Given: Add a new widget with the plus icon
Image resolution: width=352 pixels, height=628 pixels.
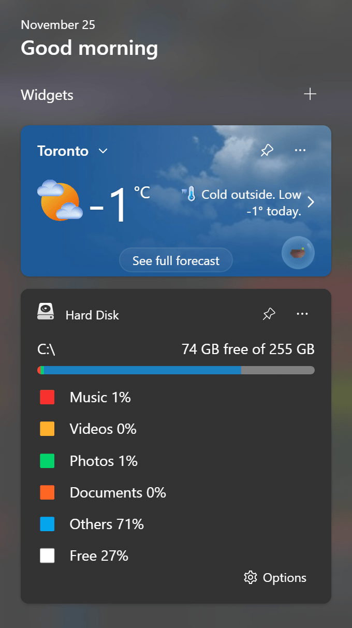Looking at the screenshot, I should tap(310, 94).
